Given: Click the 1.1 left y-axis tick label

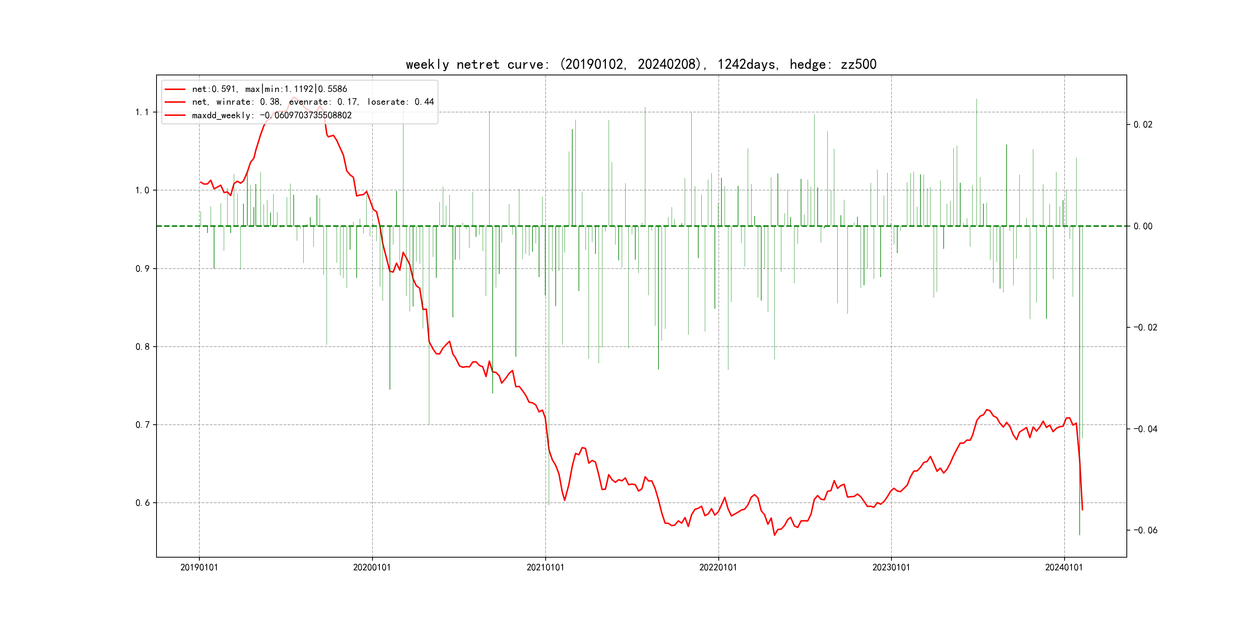Looking at the screenshot, I should (142, 112).
